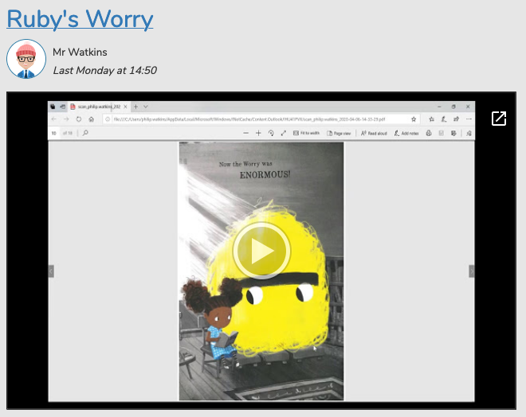
Task: Click the browser web notes pen icon
Action: click(x=444, y=119)
